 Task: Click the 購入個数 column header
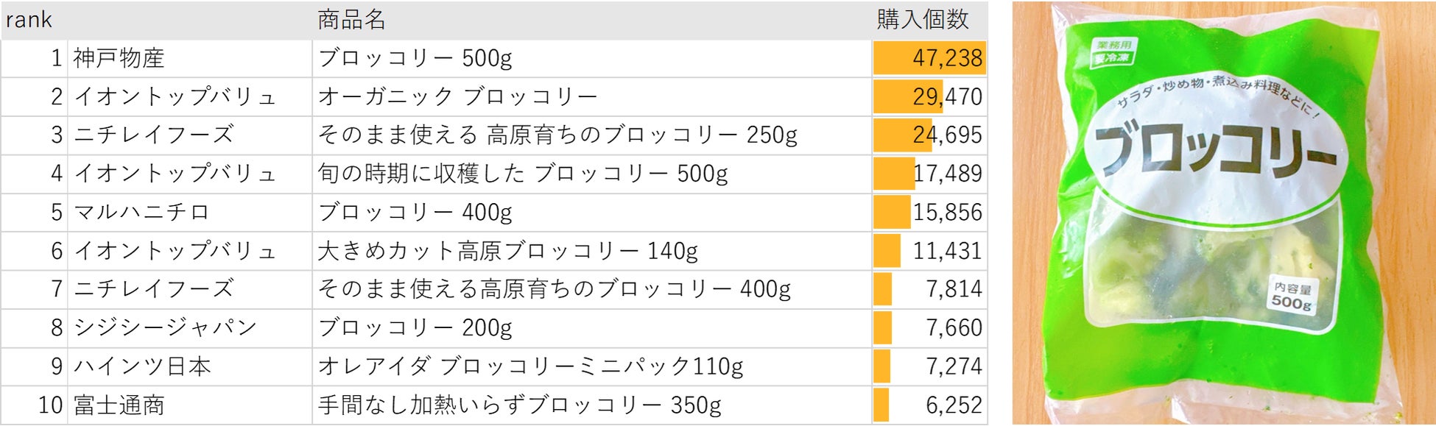[x=922, y=20]
